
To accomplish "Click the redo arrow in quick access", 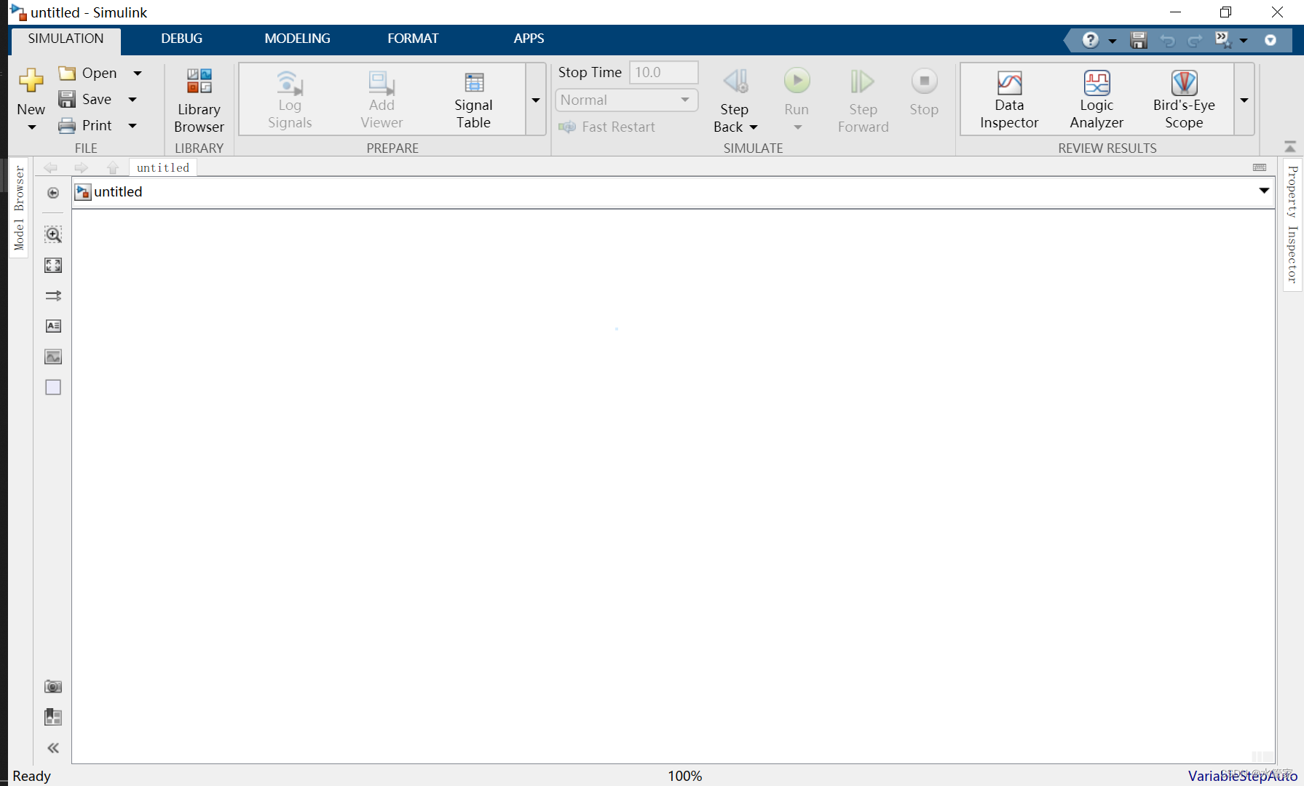I will (1195, 41).
